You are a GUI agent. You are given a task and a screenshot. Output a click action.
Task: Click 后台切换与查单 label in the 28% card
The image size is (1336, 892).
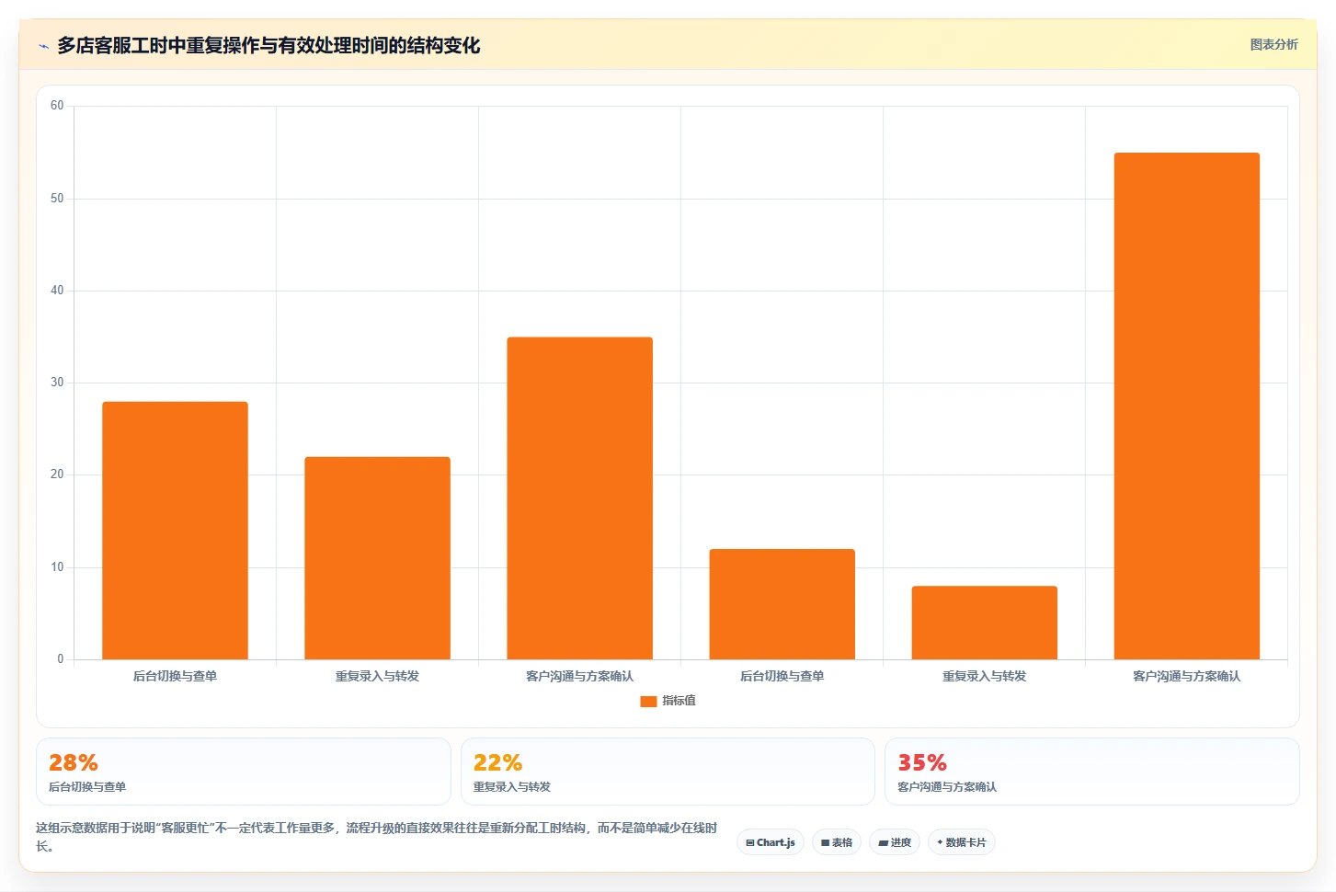click(x=87, y=787)
